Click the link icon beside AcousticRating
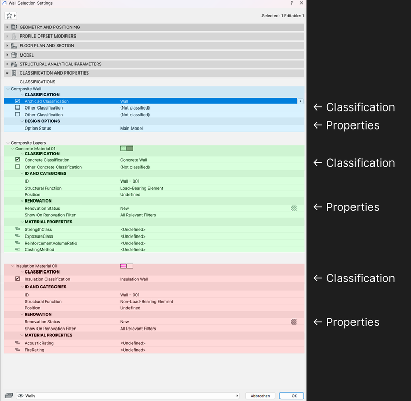Screen dimensions: 411x401 (17, 343)
